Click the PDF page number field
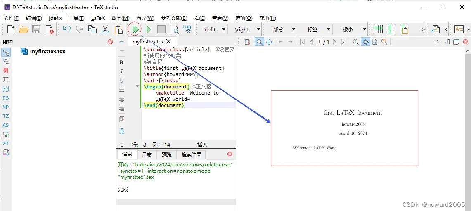The width and height of the screenshot is (471, 211). tap(320, 42)
